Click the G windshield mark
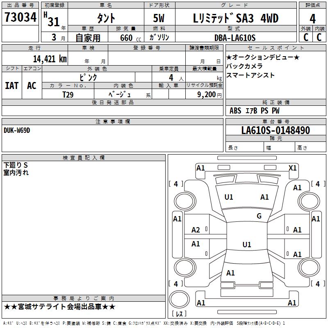 click(x=259, y=216)
